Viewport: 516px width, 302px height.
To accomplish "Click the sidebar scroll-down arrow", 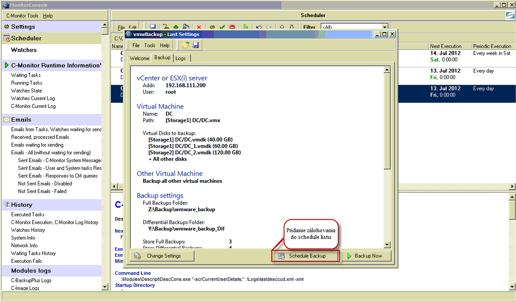I will (105, 287).
